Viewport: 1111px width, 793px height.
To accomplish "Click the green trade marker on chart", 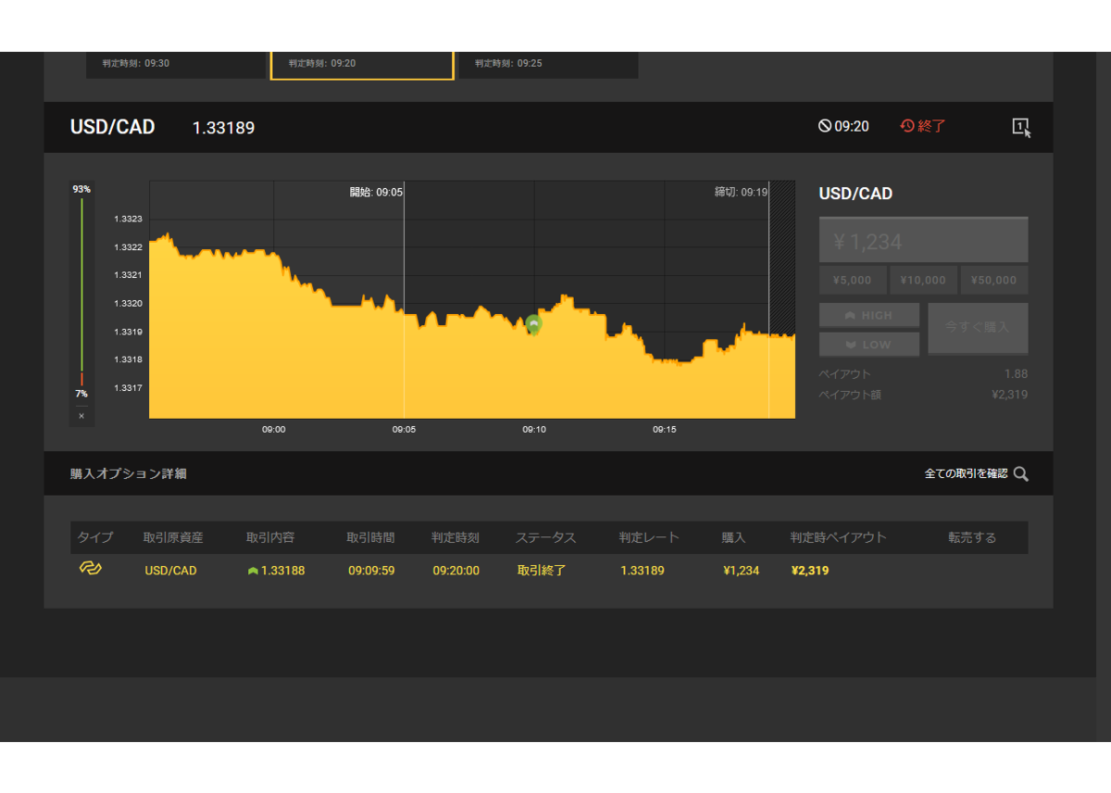I will click(533, 323).
